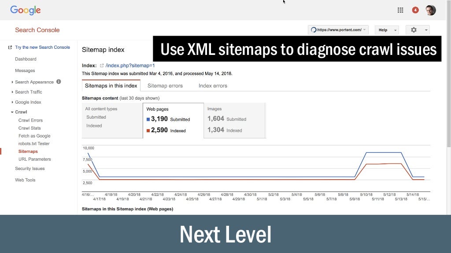Image resolution: width=451 pixels, height=253 pixels.
Task: Open the dropdown arrow beside the gear
Action: [426, 30]
